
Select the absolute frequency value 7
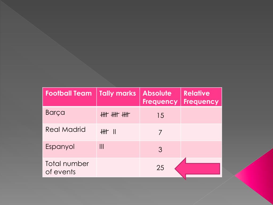coord(160,132)
